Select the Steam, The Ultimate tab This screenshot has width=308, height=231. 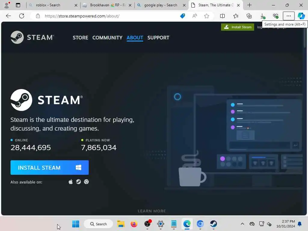[216, 5]
